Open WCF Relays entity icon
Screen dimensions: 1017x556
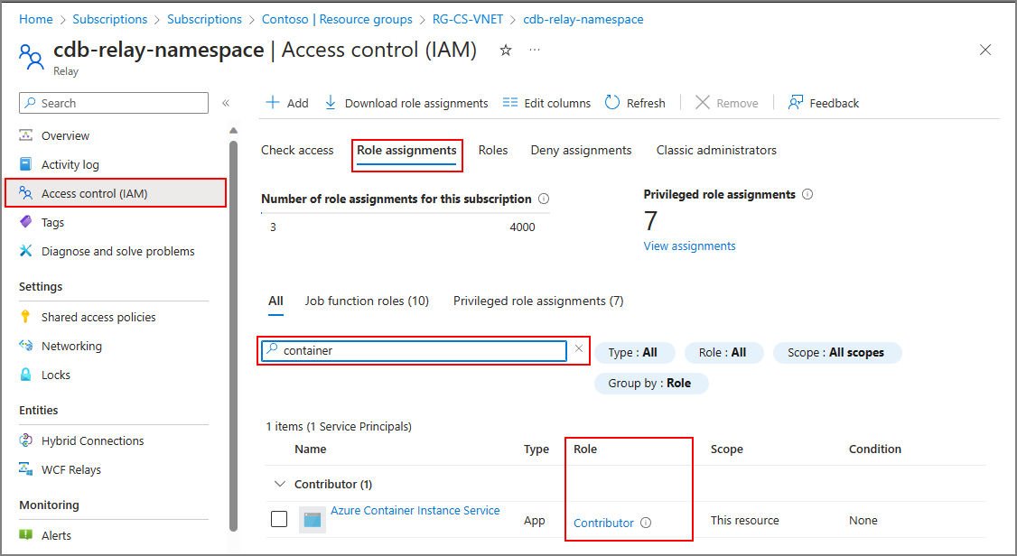(24, 469)
